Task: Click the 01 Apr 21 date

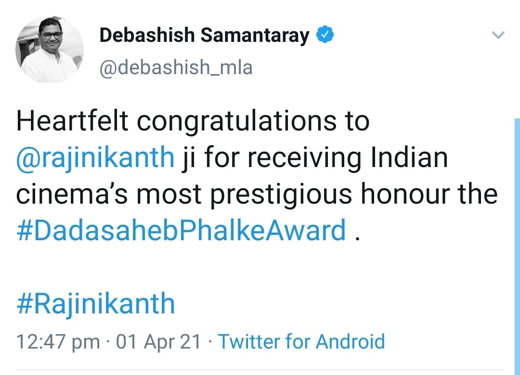Action: (x=158, y=342)
